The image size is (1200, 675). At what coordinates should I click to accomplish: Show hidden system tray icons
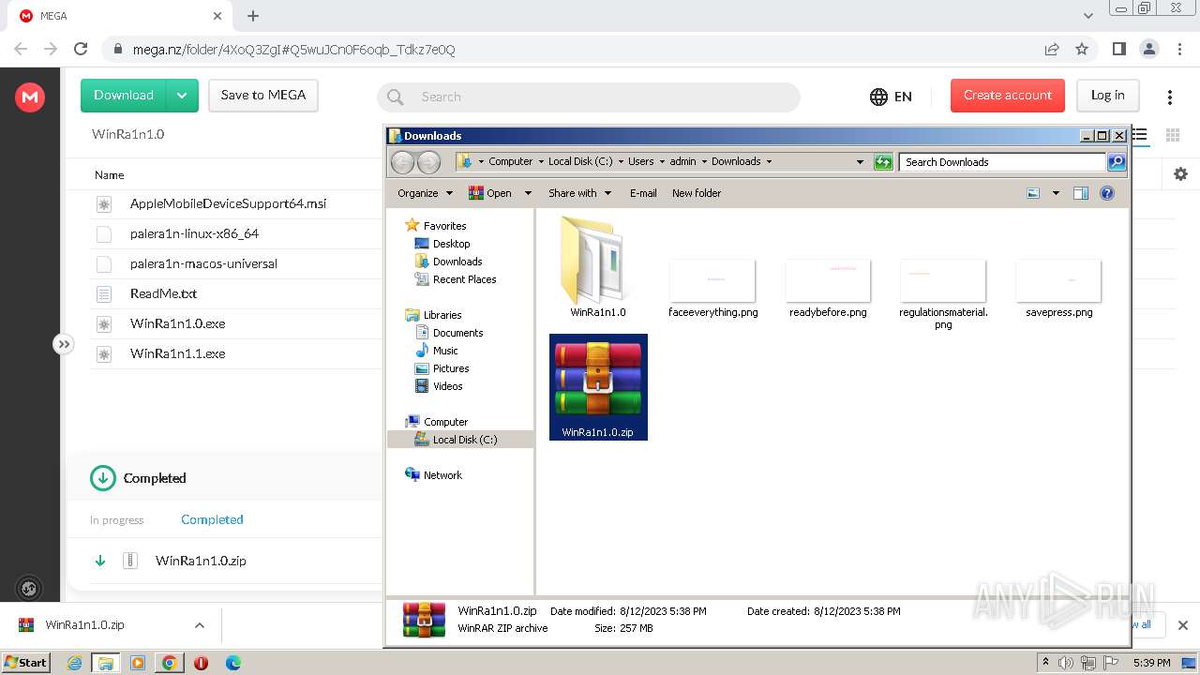tap(1045, 663)
